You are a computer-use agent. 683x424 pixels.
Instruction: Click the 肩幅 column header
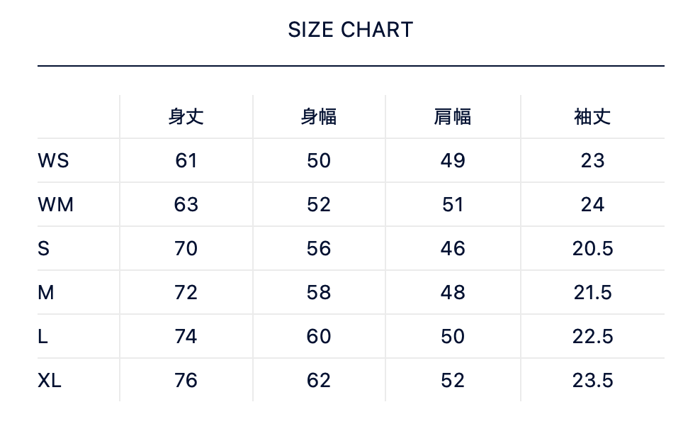coord(452,116)
